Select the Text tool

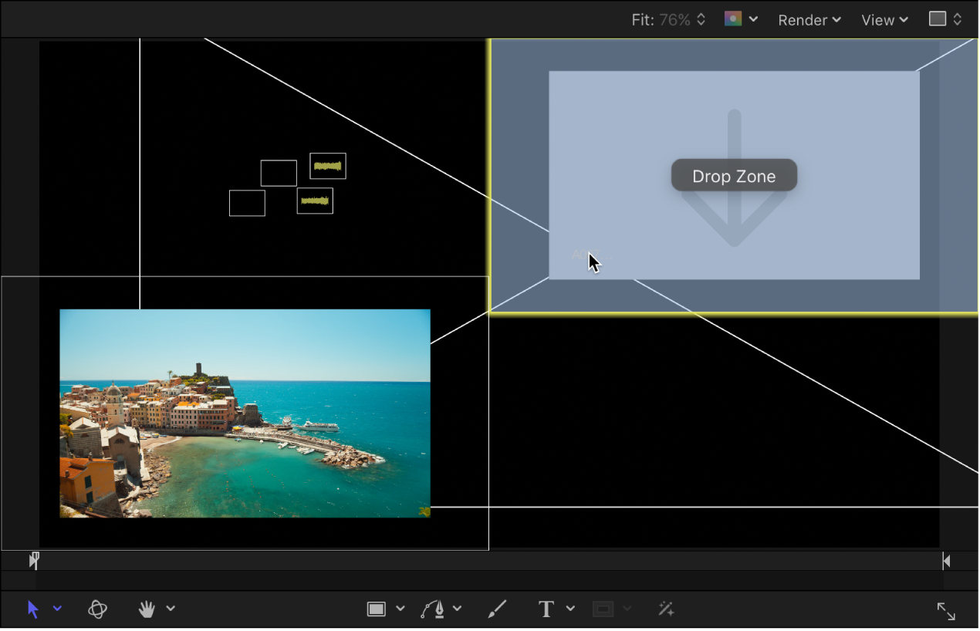click(x=546, y=609)
